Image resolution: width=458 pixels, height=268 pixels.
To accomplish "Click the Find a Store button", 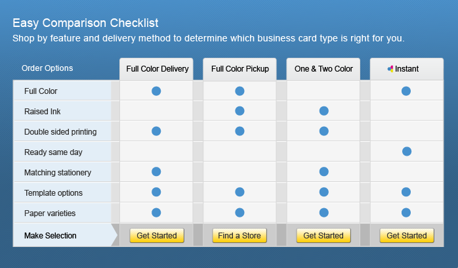I will pyautogui.click(x=239, y=236).
